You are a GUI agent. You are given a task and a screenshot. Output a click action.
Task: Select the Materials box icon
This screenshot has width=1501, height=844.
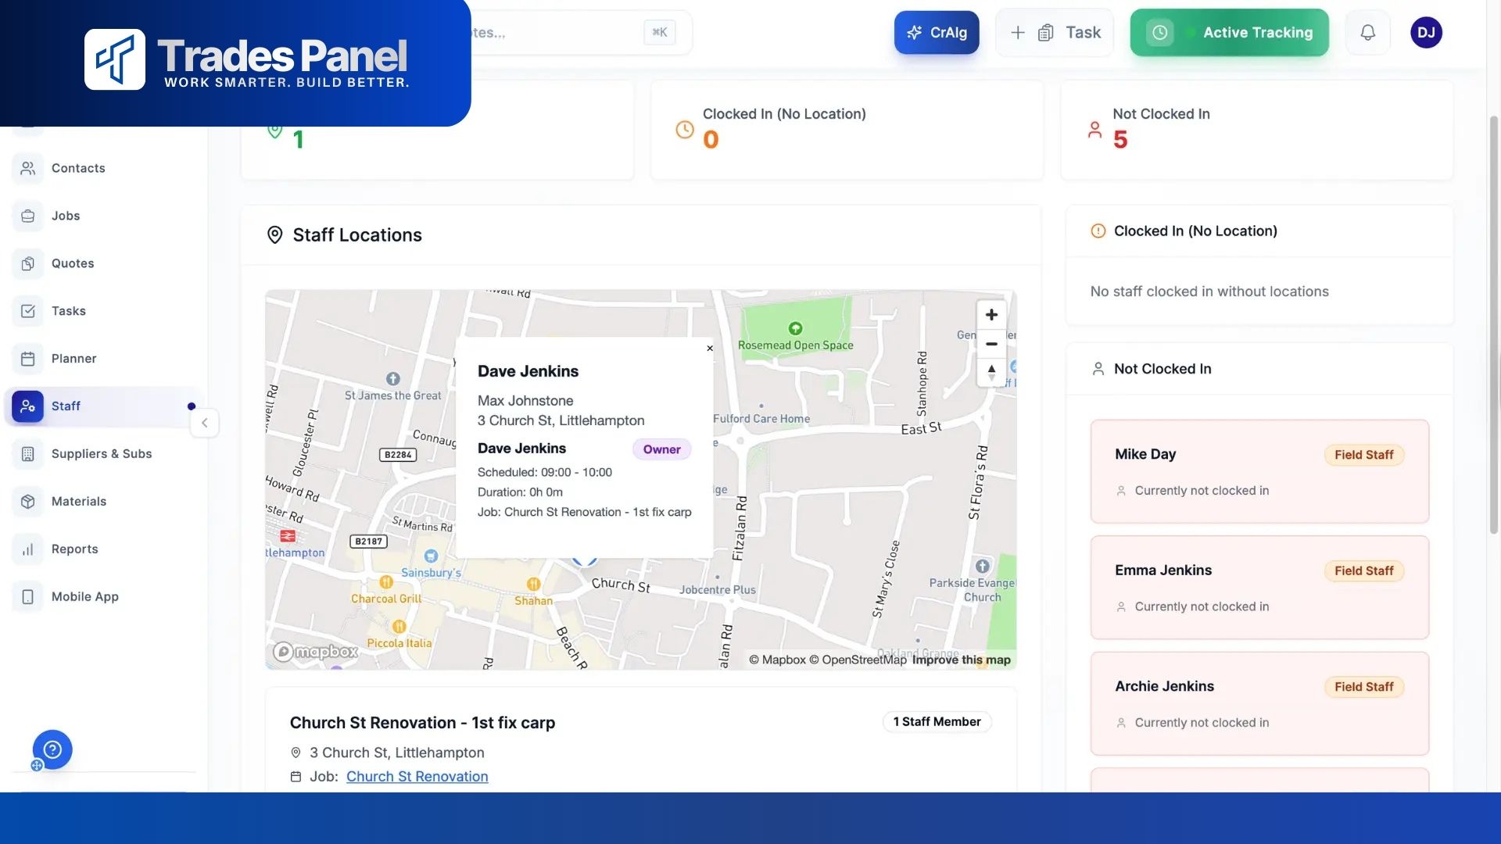(x=27, y=501)
